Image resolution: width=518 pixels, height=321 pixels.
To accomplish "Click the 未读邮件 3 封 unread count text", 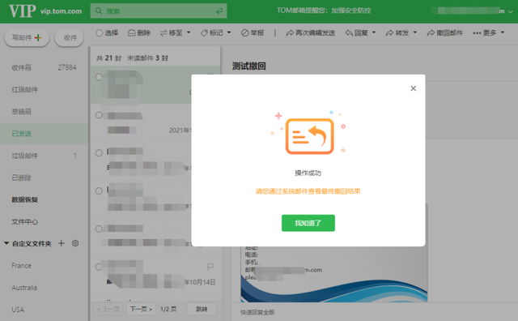I will click(147, 58).
